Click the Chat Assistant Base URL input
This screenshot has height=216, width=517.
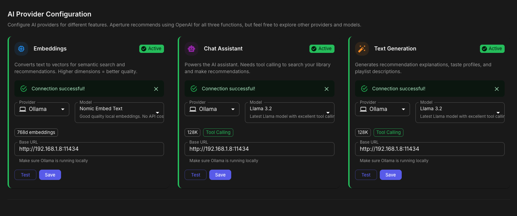pyautogui.click(x=259, y=149)
